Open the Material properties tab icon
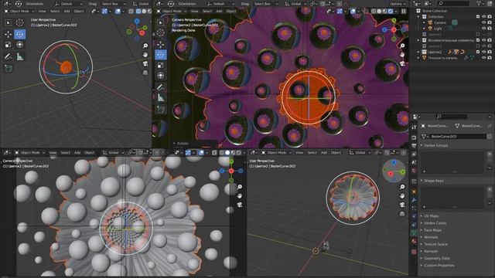This screenshot has width=495, height=278. [x=414, y=242]
